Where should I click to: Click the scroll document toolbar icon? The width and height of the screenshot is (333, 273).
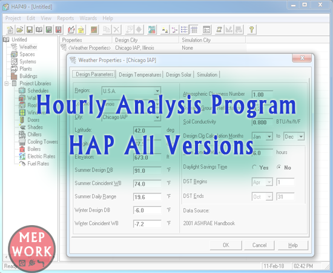pyautogui.click(x=219, y=30)
